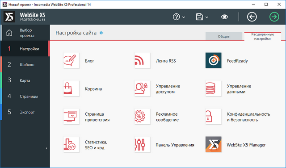Click the Управление данными text

point(239,89)
